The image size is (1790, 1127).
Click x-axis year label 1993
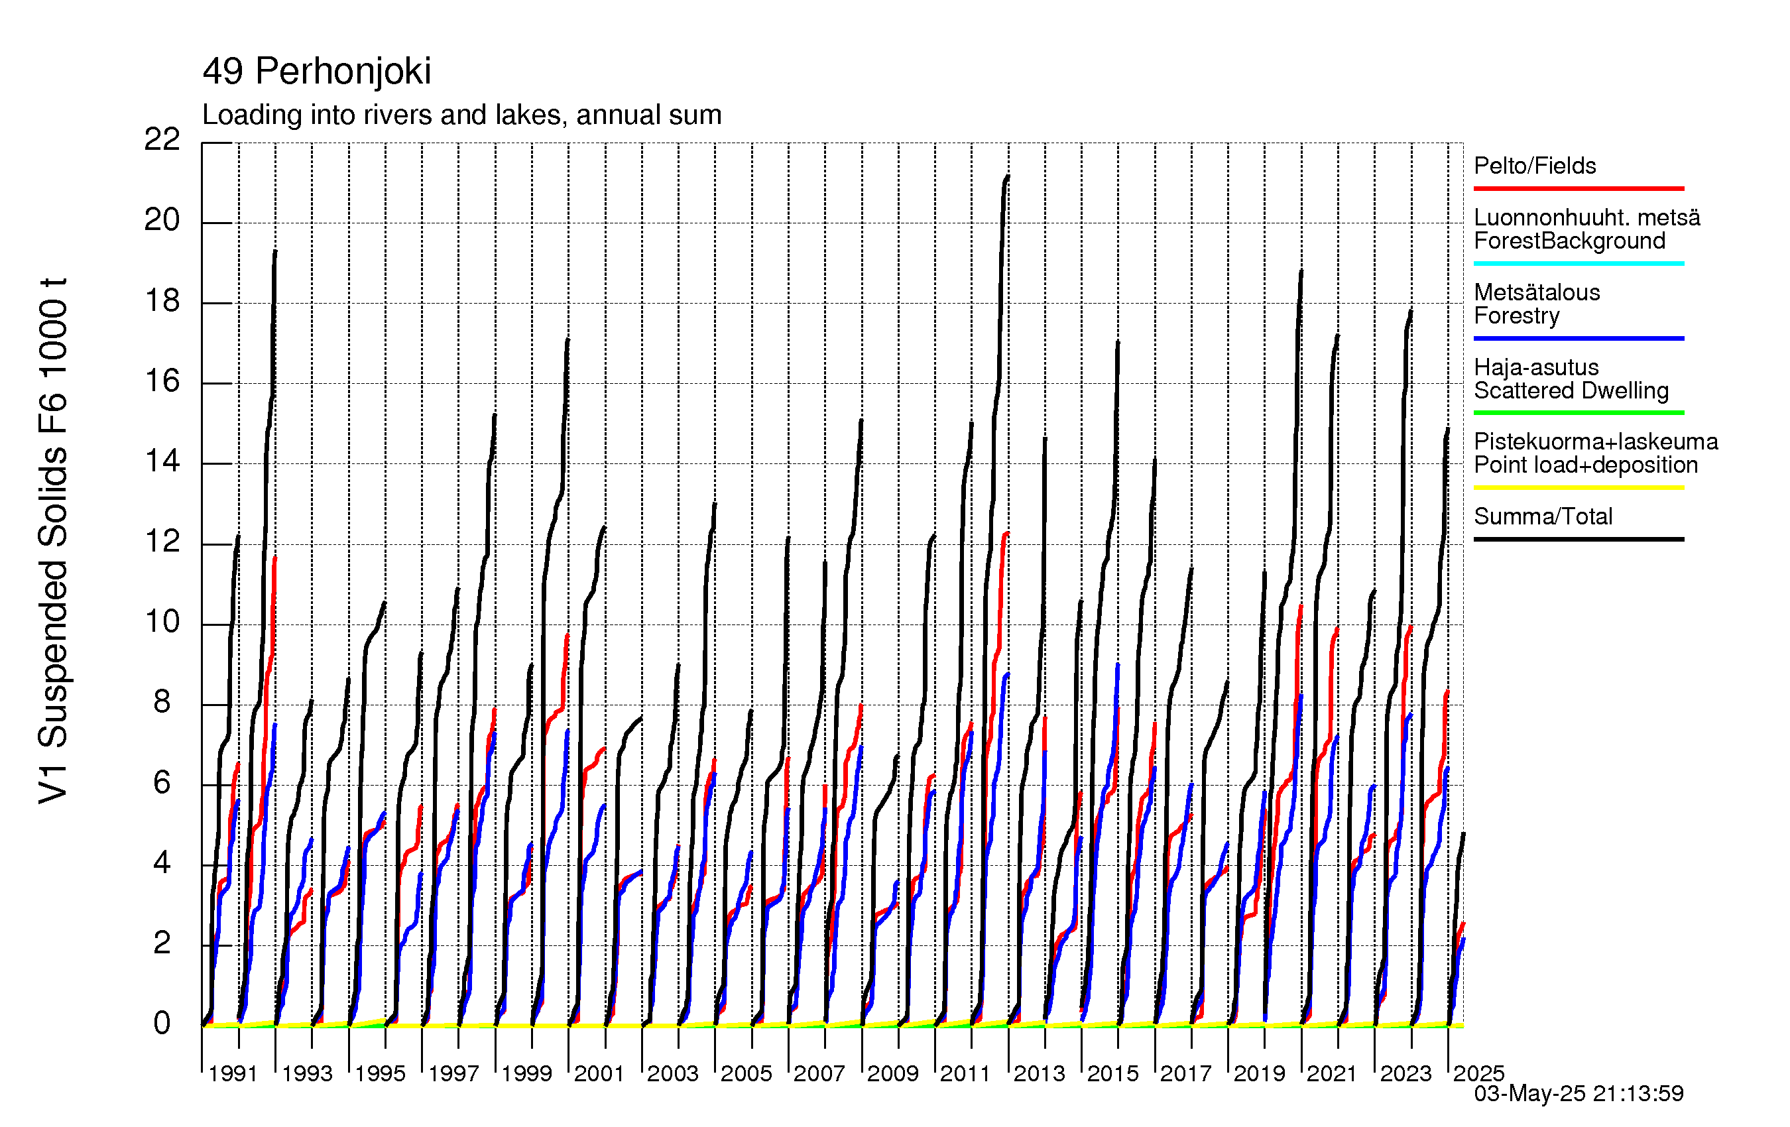307,1073
